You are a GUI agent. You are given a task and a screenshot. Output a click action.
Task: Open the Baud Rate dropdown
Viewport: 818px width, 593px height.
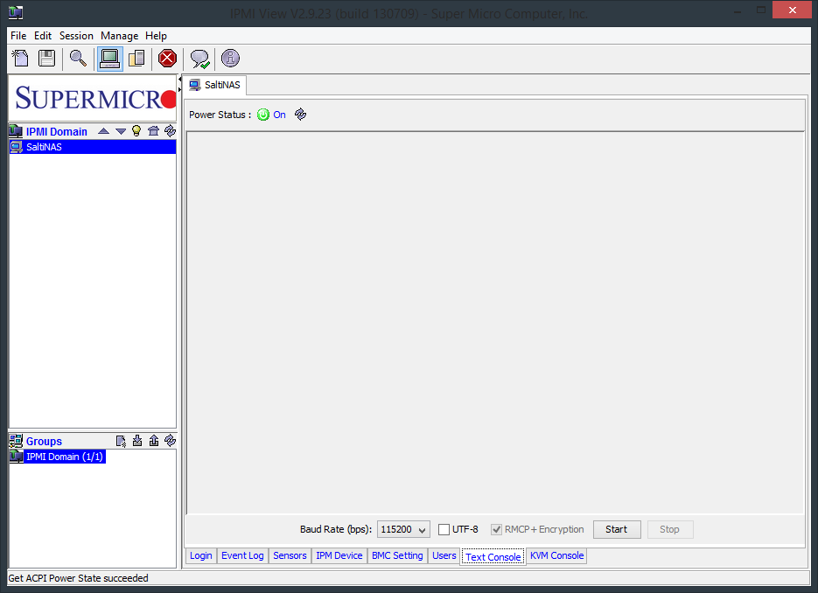[403, 529]
